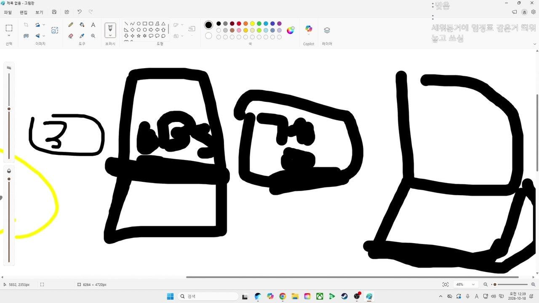The width and height of the screenshot is (539, 303).
Task: Choose the five-point star shape
Action: 139,36
